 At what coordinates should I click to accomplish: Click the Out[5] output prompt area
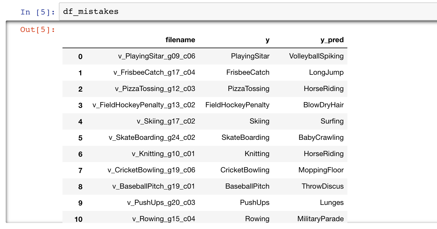38,30
